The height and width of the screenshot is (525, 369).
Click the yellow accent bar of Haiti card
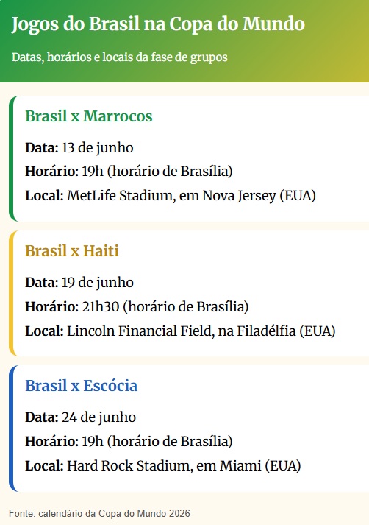click(x=11, y=293)
